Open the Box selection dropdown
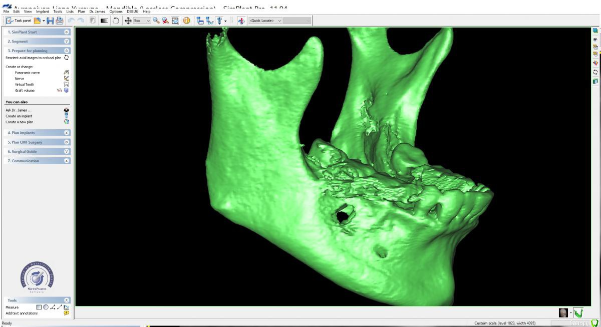The height and width of the screenshot is (327, 601). click(x=141, y=21)
